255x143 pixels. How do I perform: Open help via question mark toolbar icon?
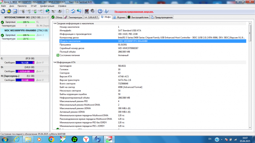pyautogui.click(x=100, y=11)
